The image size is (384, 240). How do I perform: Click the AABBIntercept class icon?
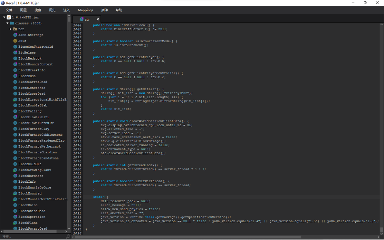click(15, 35)
